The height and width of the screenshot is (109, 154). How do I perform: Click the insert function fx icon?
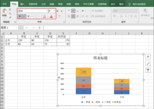pyautogui.click(x=39, y=28)
